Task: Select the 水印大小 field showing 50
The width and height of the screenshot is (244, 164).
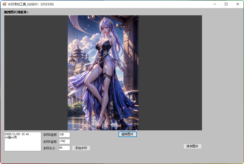Action: (64, 148)
